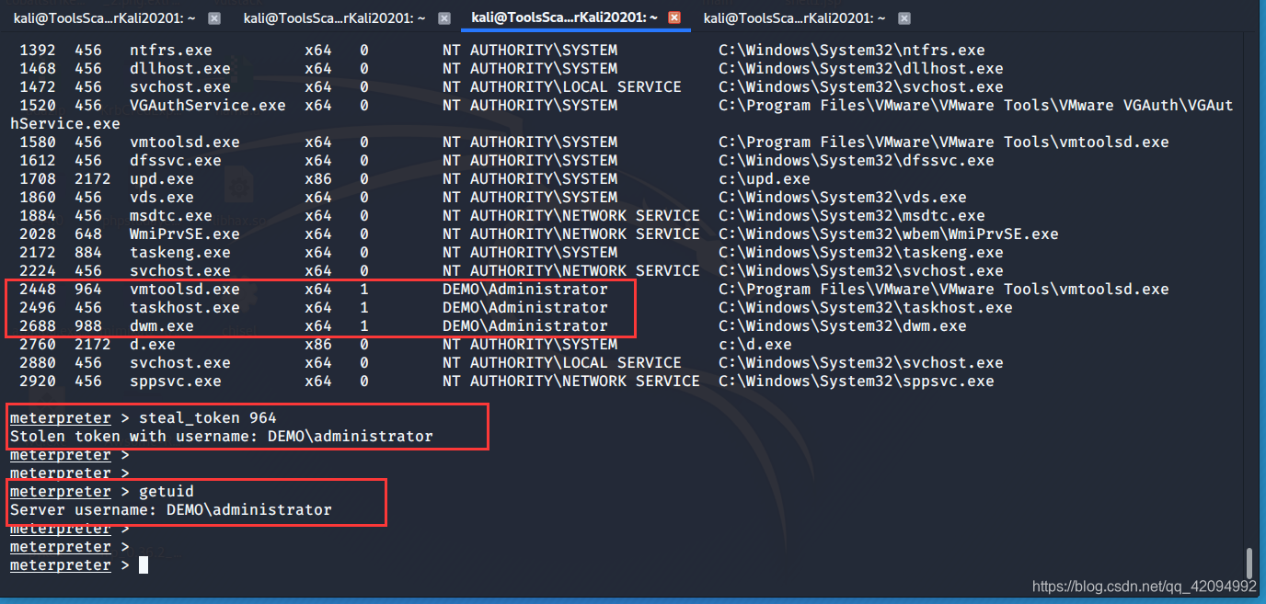Select the active third kali terminal tab
The image size is (1266, 604).
tap(564, 17)
